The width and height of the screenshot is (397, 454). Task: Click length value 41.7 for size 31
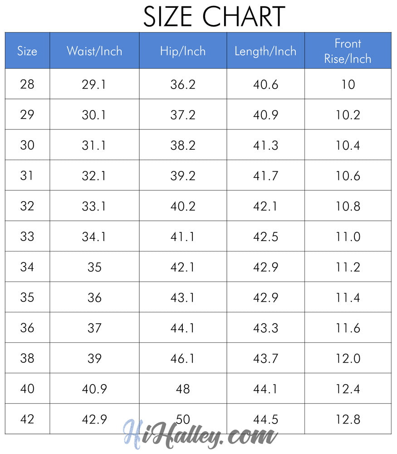click(x=265, y=176)
